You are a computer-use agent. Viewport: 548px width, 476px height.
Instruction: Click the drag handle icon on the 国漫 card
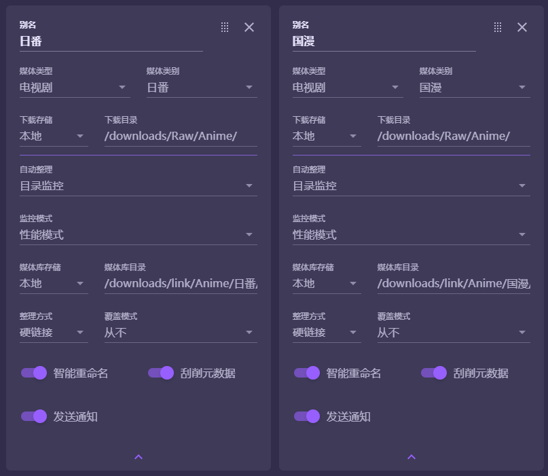coord(497,27)
